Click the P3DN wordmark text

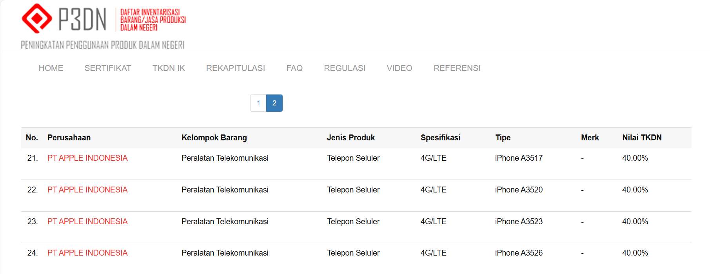(82, 20)
